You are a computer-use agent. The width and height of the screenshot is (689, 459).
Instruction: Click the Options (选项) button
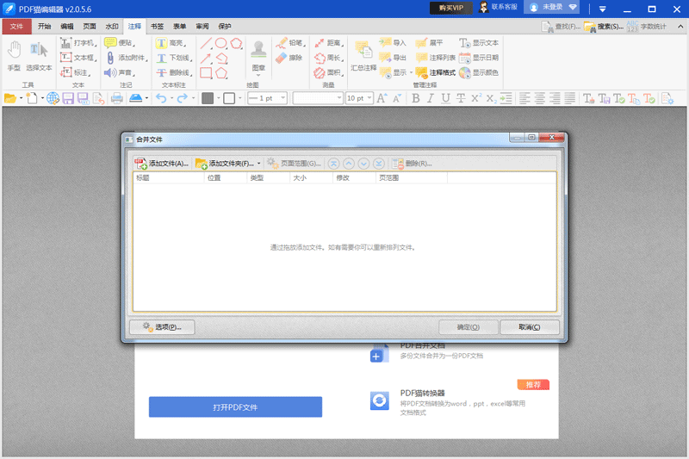point(162,327)
